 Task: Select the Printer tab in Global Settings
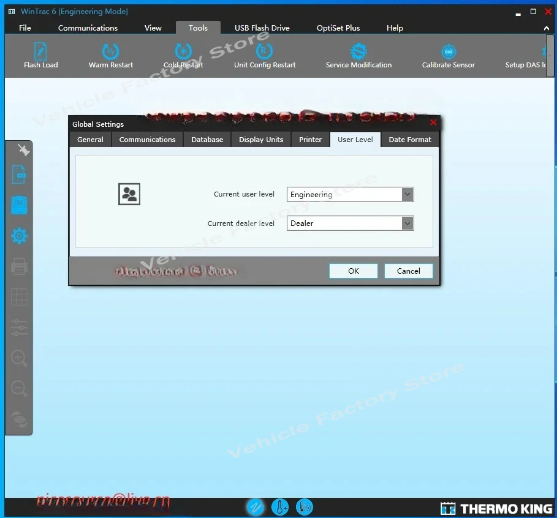pos(311,140)
